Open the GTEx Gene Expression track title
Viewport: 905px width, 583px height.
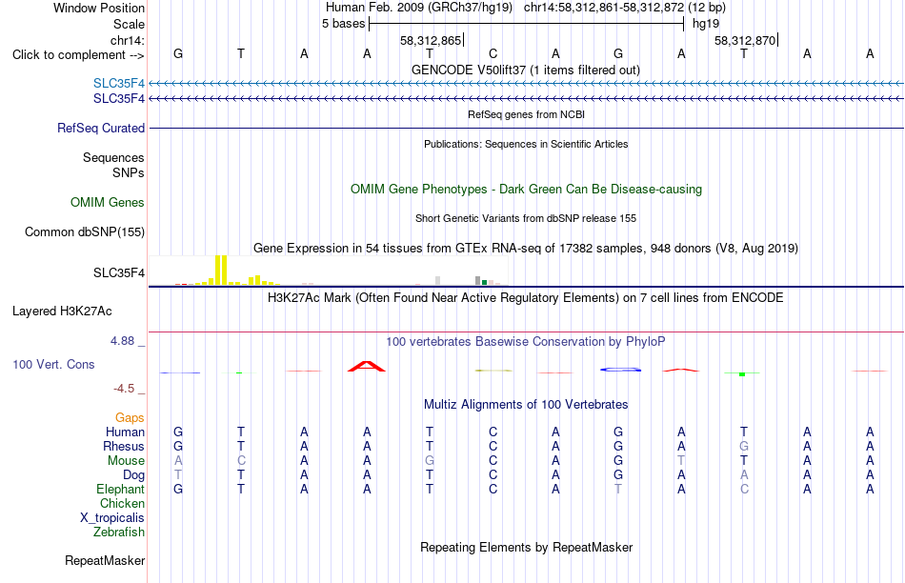pyautogui.click(x=526, y=249)
